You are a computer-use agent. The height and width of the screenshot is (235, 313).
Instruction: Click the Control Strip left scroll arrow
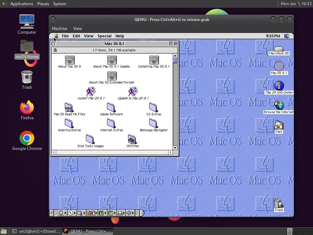tap(56, 213)
